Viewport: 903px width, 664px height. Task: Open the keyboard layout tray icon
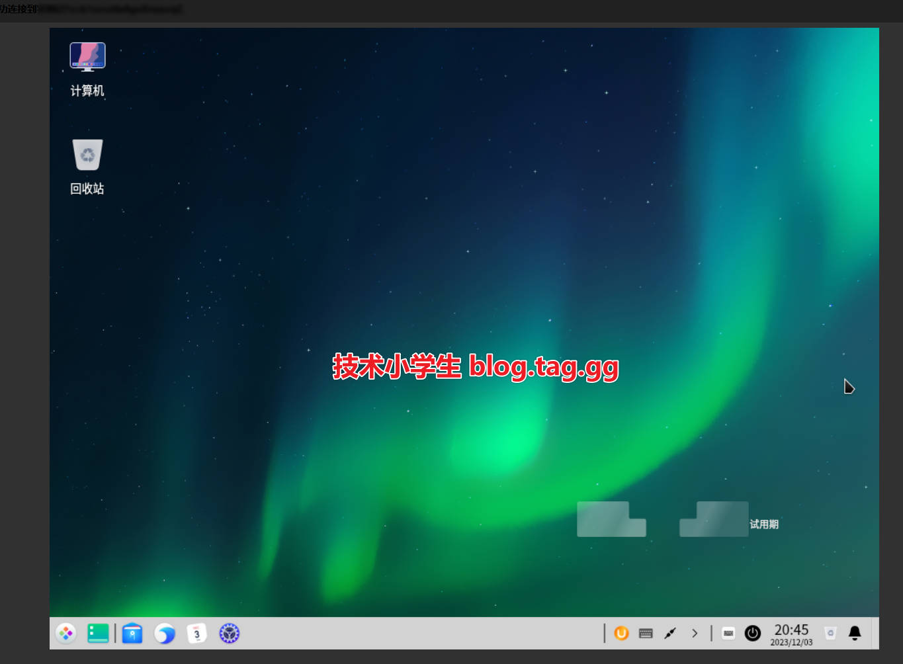coord(646,634)
